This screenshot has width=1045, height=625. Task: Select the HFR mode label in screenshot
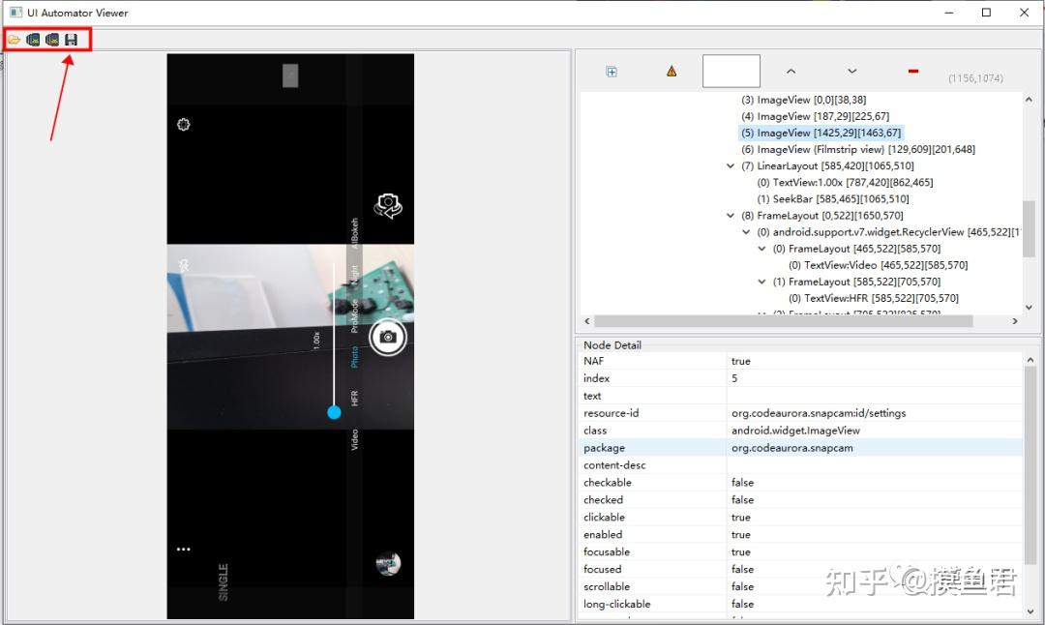354,399
